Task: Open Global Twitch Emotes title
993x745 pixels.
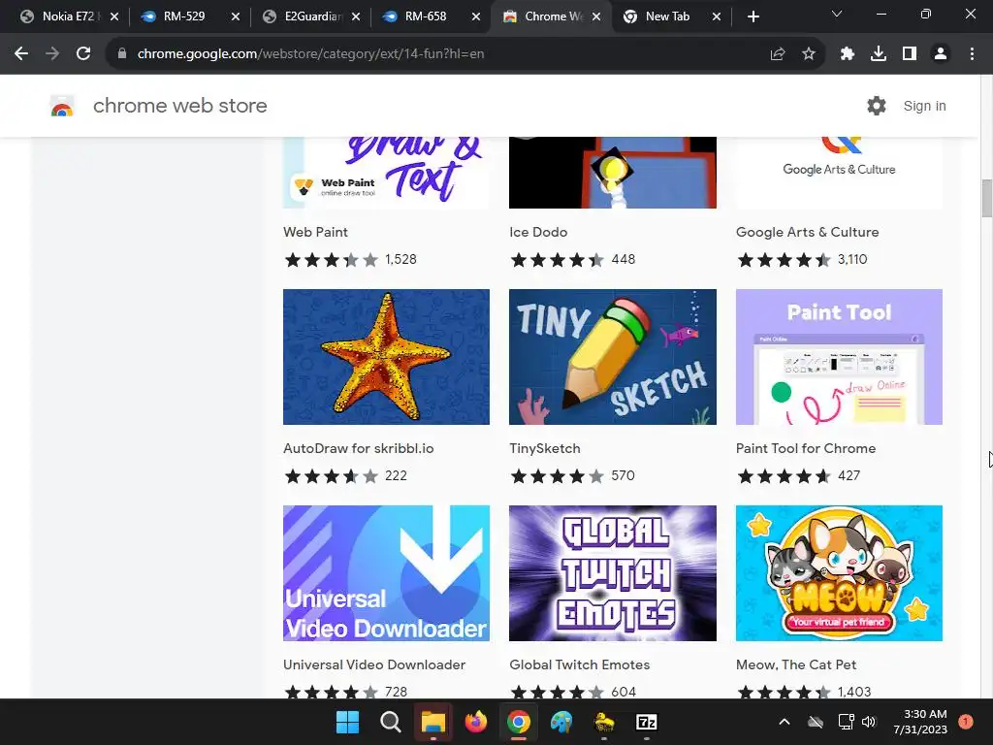Action: 580,664
